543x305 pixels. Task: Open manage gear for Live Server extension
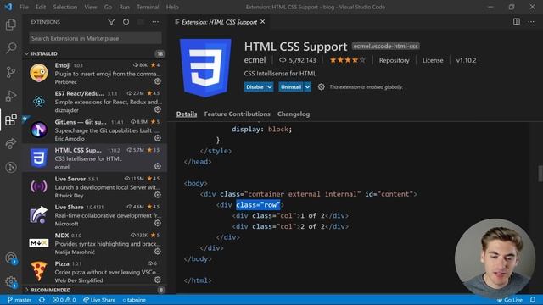(158, 195)
